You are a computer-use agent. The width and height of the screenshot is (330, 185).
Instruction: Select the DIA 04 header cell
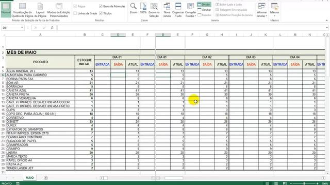(295, 57)
